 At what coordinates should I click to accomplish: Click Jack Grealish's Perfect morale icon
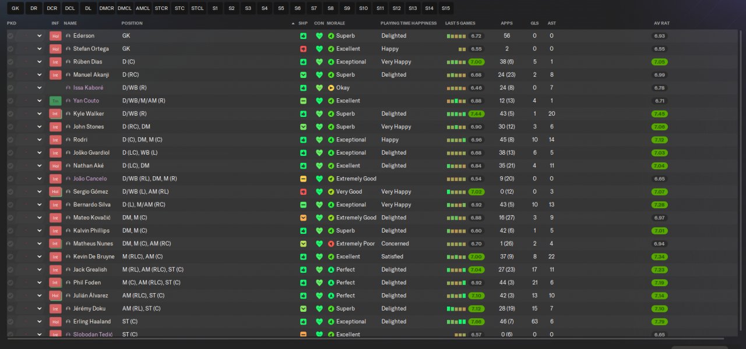(331, 270)
